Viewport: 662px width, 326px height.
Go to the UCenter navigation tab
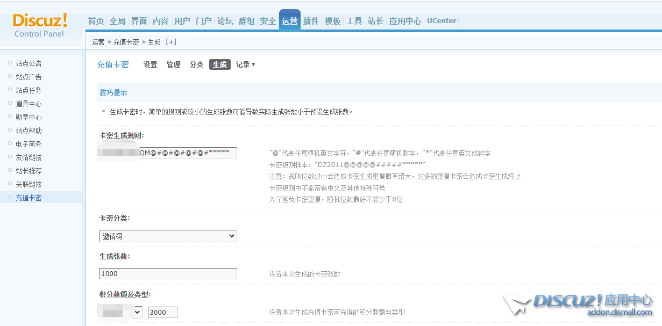[441, 21]
